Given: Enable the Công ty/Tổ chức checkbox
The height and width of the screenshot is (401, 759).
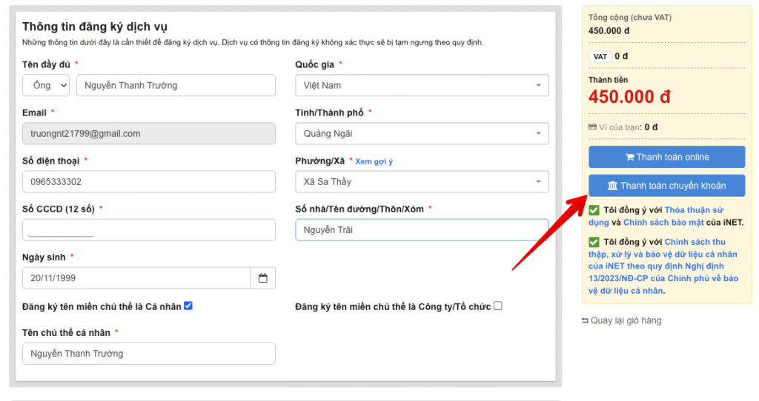Looking at the screenshot, I should pyautogui.click(x=498, y=306).
